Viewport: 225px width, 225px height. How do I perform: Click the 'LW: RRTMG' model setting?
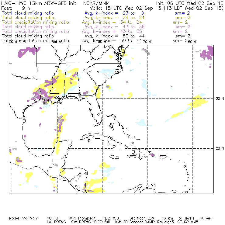click(56, 222)
